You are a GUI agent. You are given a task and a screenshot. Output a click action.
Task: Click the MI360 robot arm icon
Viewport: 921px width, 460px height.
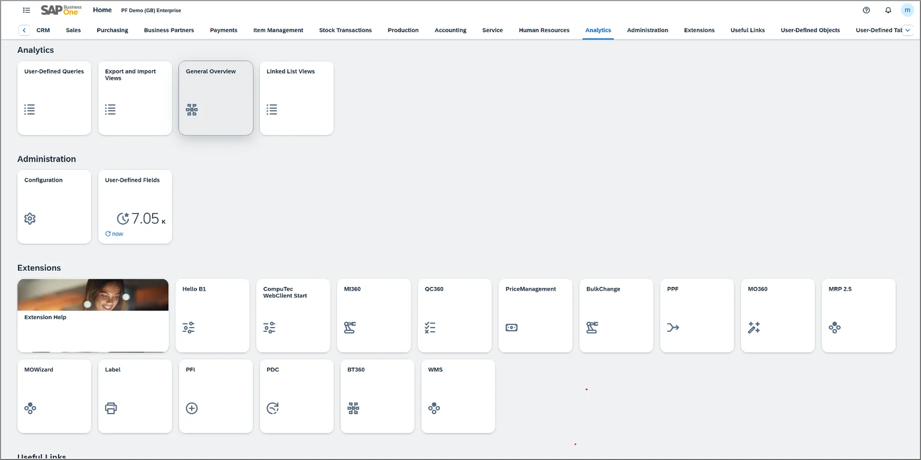[350, 328]
